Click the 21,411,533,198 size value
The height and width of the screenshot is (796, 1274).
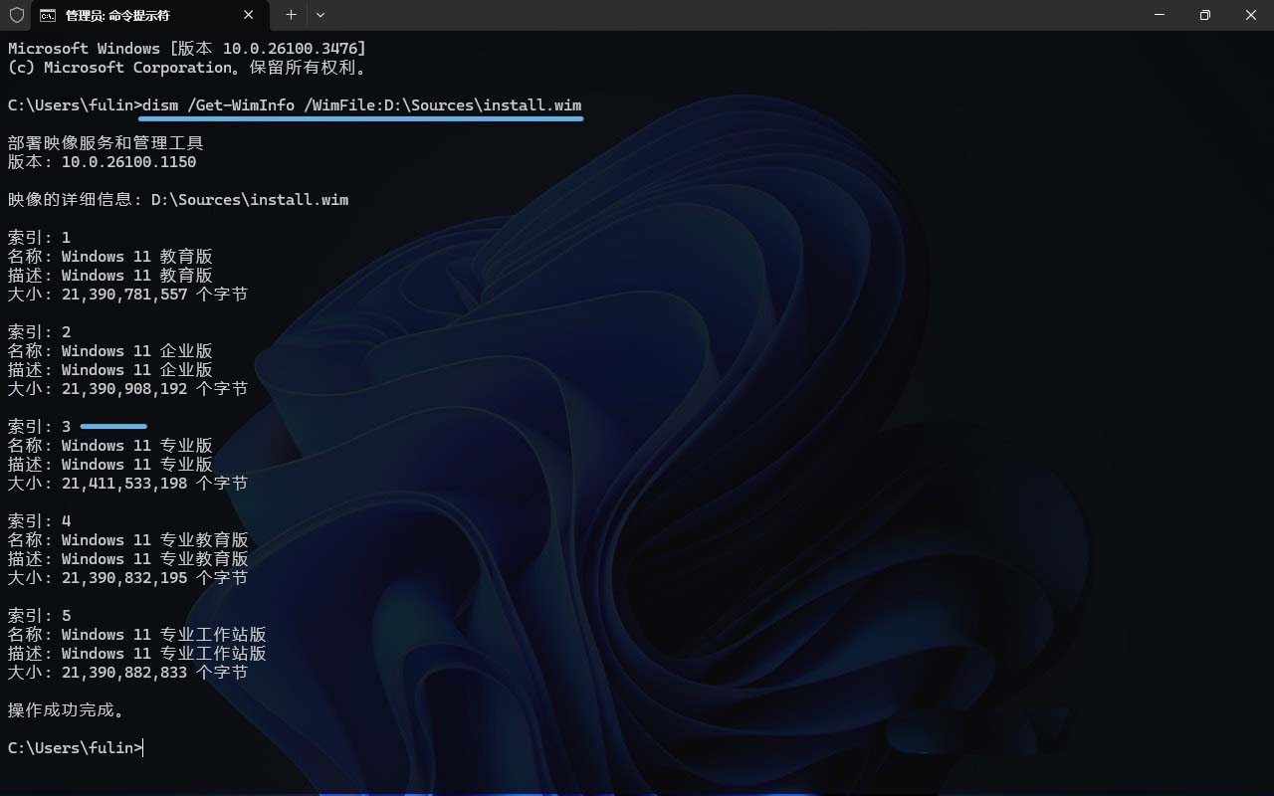pyautogui.click(x=124, y=484)
